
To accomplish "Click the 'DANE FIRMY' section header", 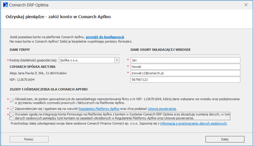I will pos(20,50).
